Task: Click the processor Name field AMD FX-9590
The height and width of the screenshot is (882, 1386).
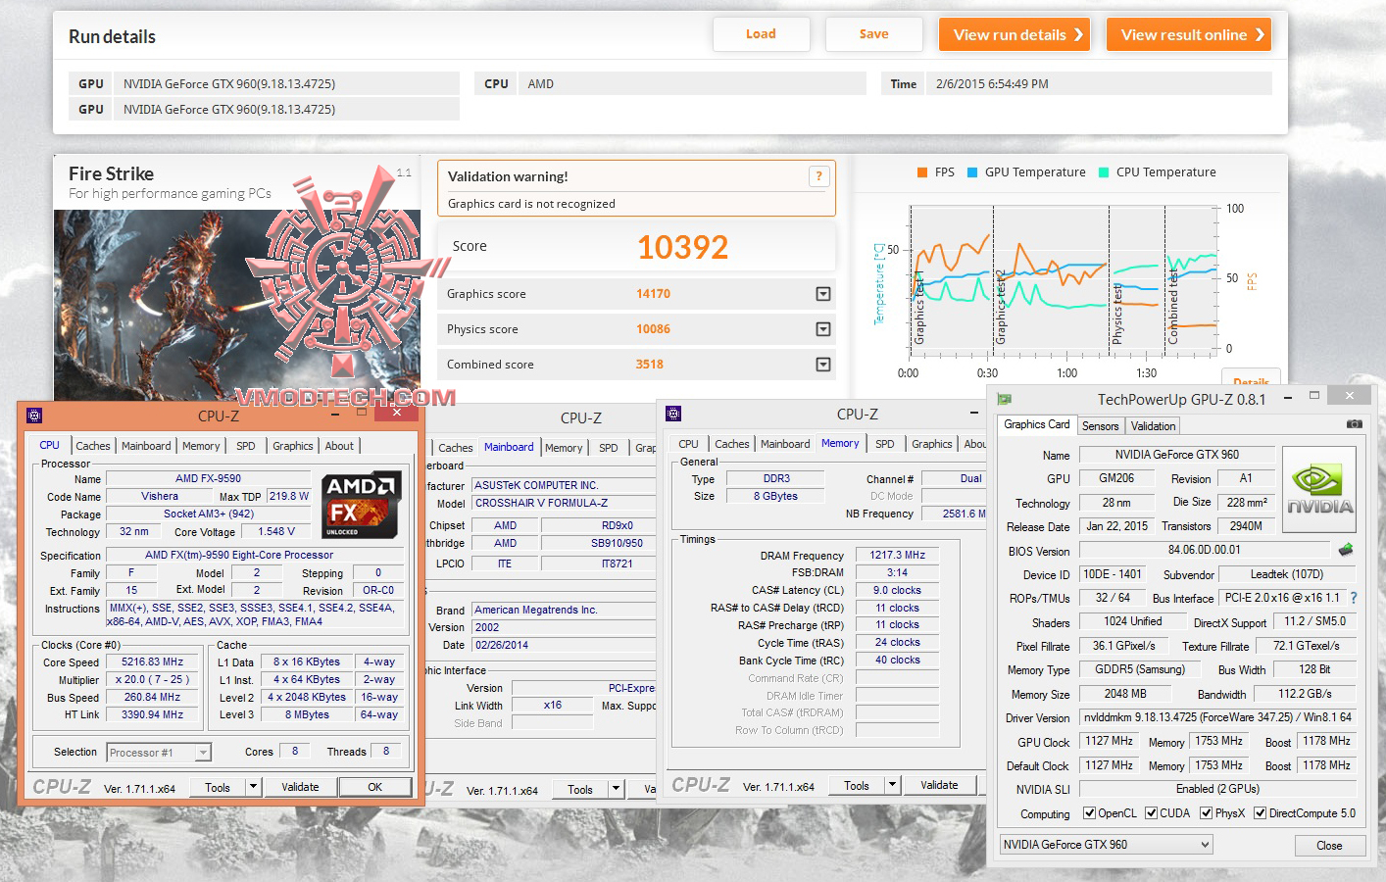Action: (x=209, y=479)
